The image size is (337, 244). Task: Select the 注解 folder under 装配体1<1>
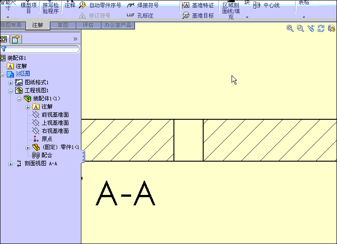(x=47, y=107)
